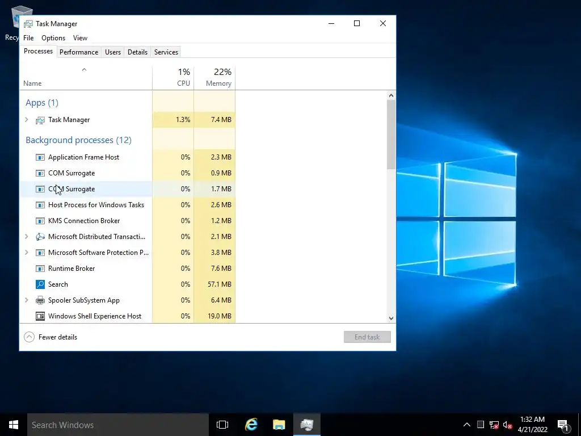
Task: Click the Windows Shell Experience Host icon
Action: click(x=40, y=316)
